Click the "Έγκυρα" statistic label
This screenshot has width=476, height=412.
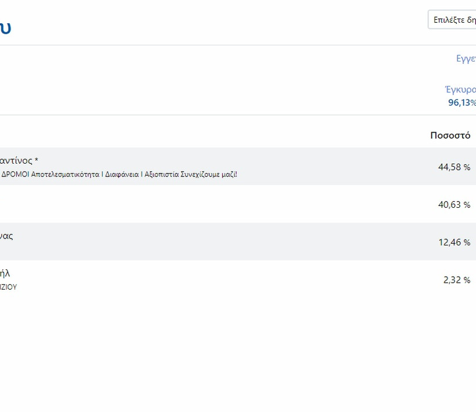tap(460, 89)
